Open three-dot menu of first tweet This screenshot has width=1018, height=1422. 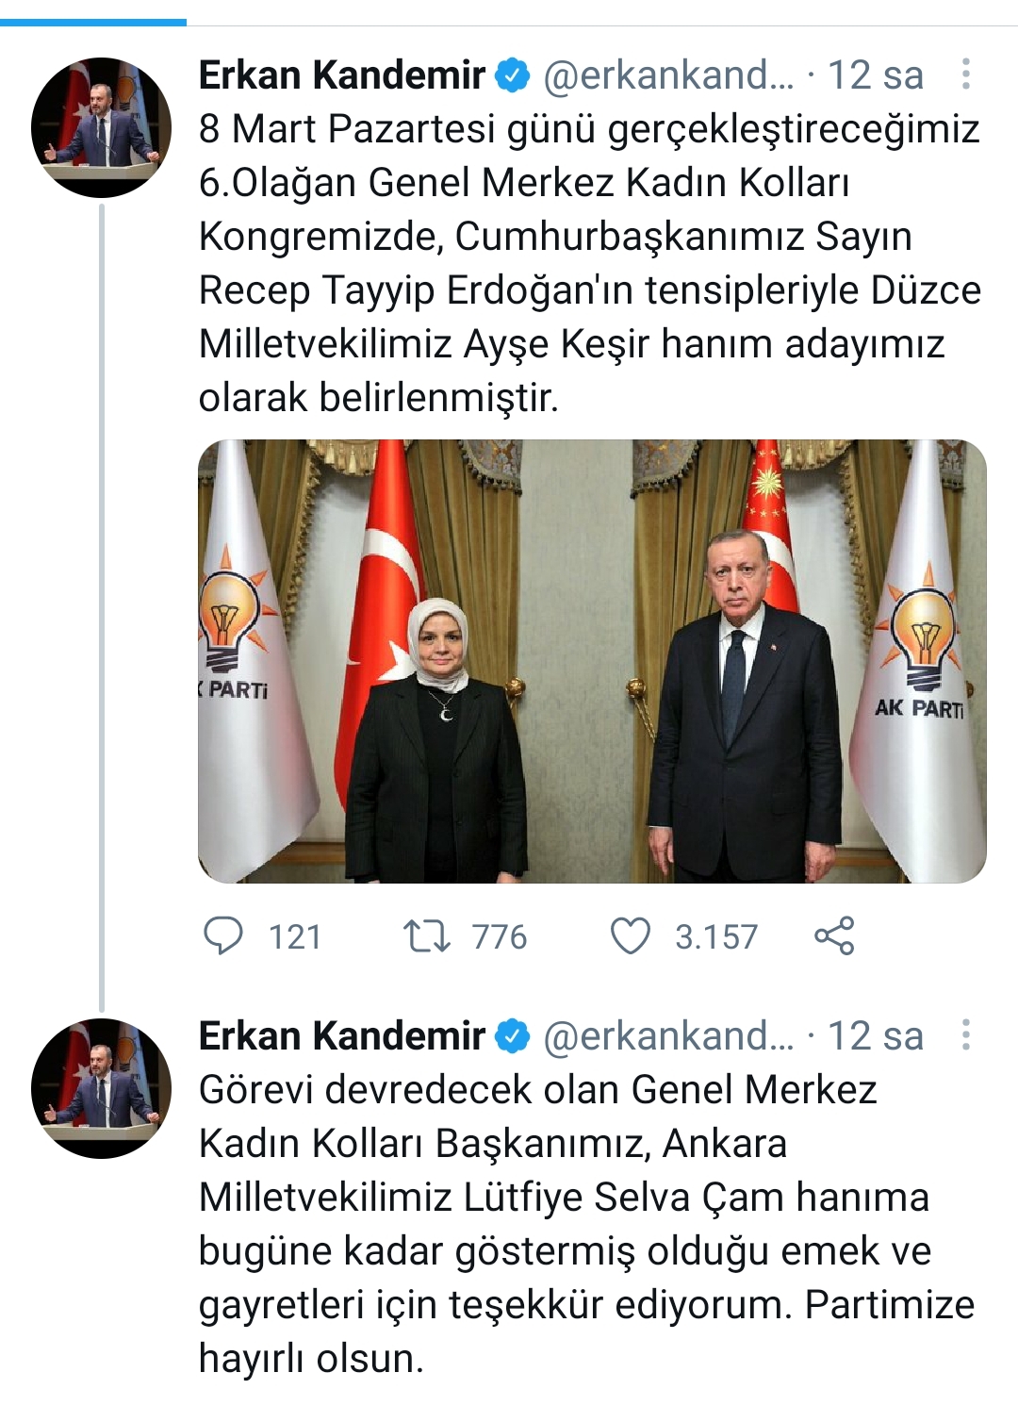tap(965, 74)
